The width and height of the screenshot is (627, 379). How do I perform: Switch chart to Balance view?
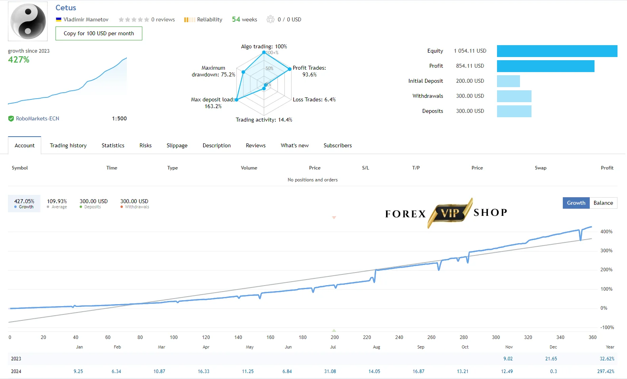pos(603,203)
